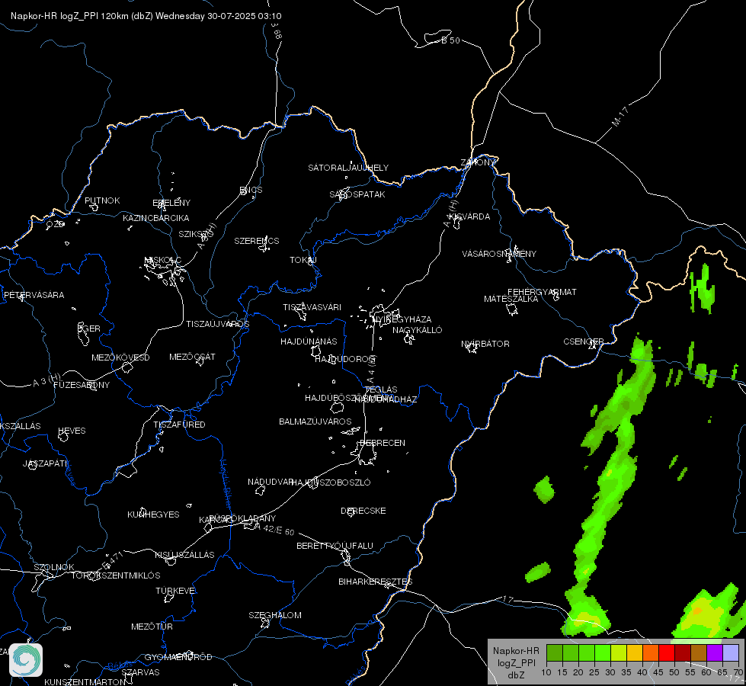Click the HAJDUDOROG label
Screen dimensions: 746x686
click(345, 358)
